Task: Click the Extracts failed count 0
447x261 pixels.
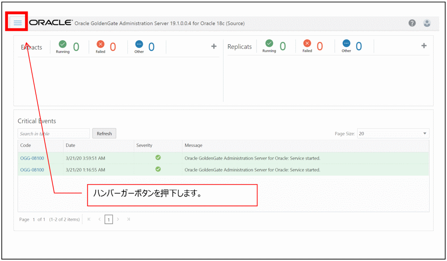Action: (x=113, y=47)
